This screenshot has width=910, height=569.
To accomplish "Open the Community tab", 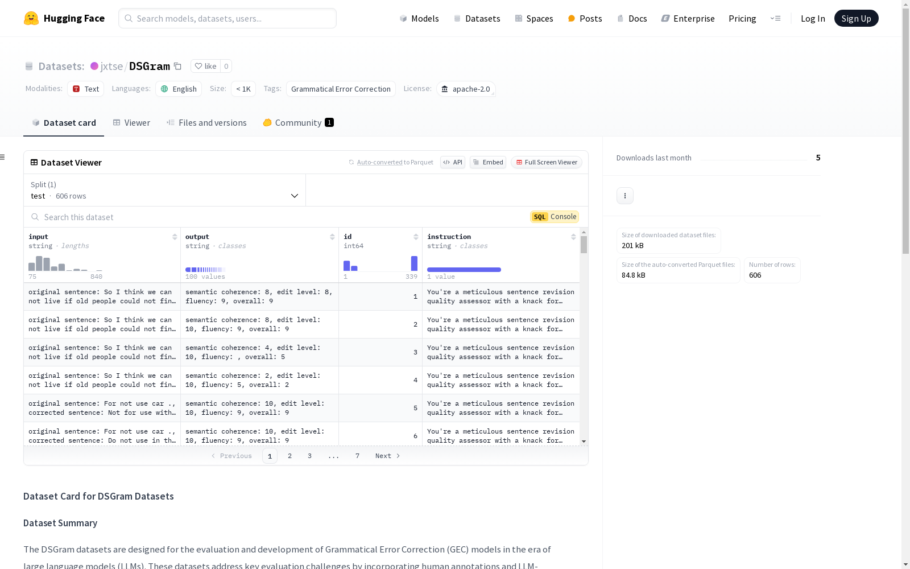I will click(298, 122).
